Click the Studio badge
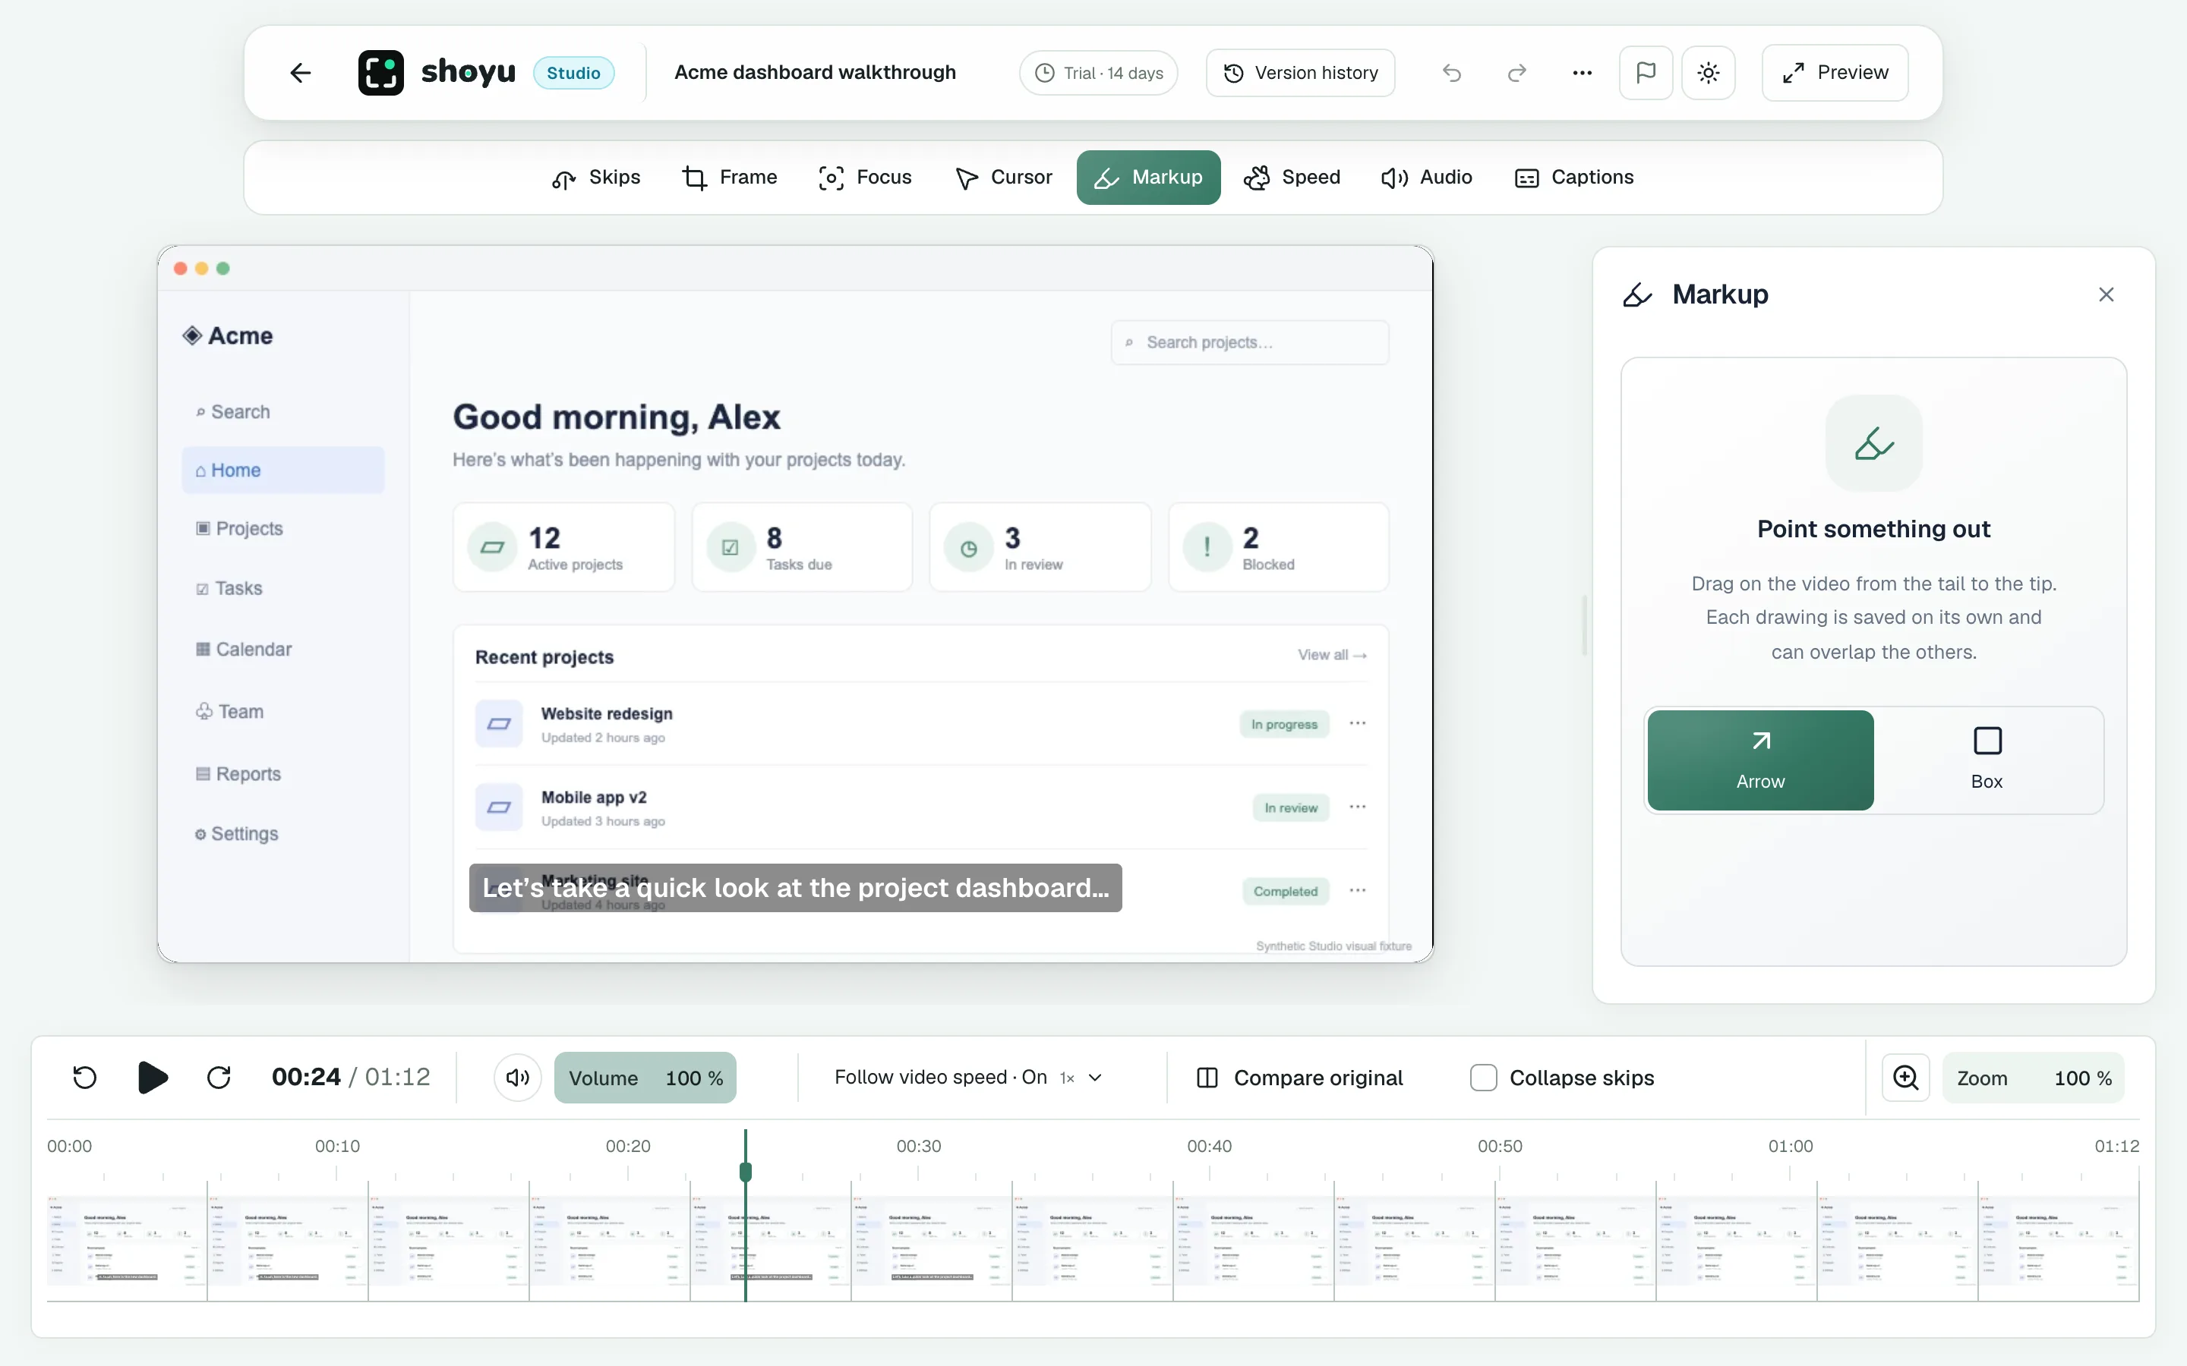Screen dimensions: 2187x1366 (574, 73)
